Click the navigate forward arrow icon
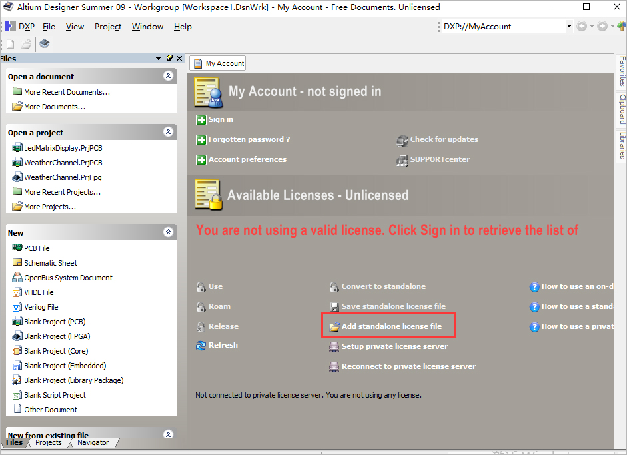Screen dimensions: 627x455 pyautogui.click(x=602, y=27)
